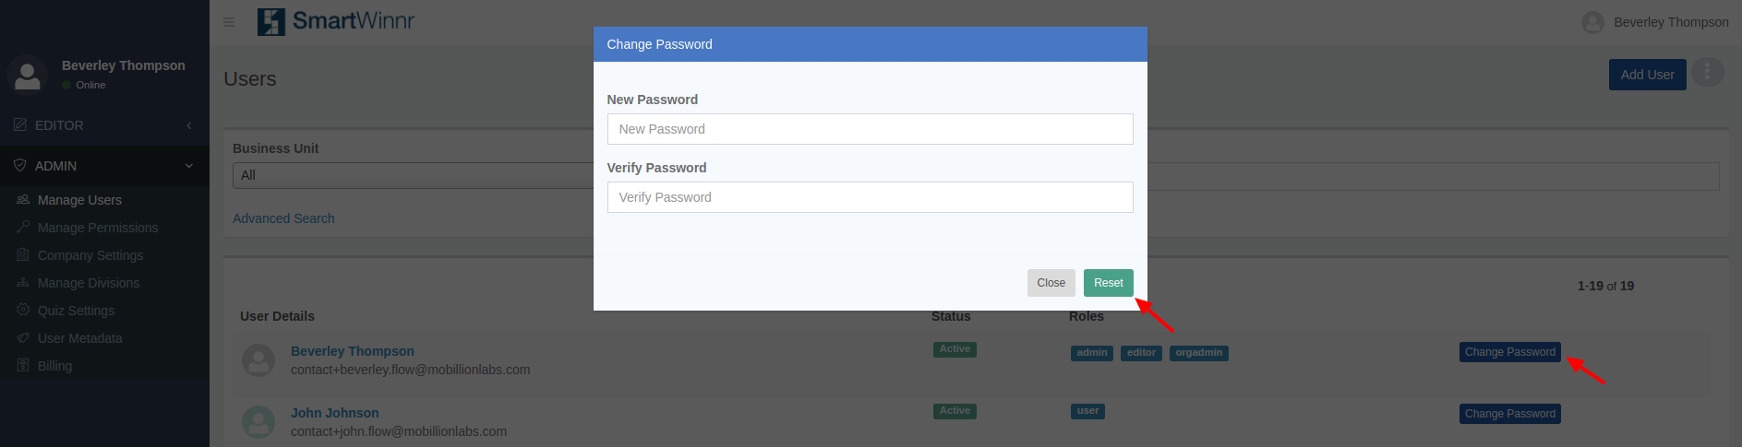
Task: Open the Advanced Search link
Action: click(283, 218)
